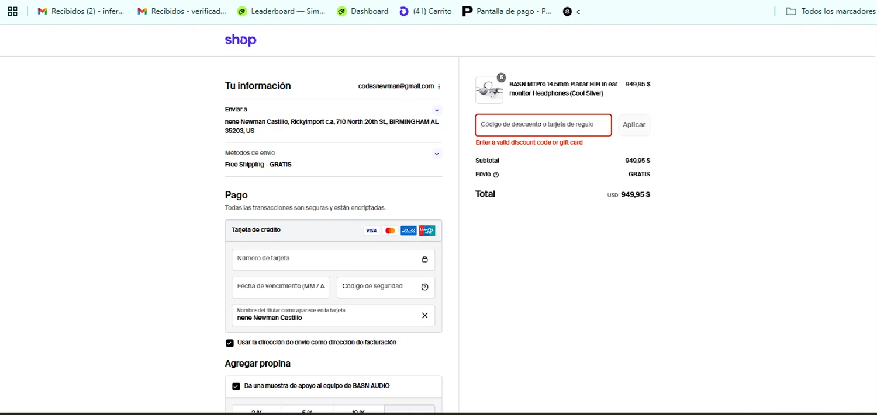Click the Visa card logo
Image resolution: width=877 pixels, height=415 pixels.
click(x=371, y=231)
